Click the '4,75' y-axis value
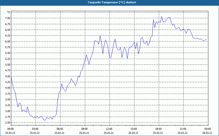 click(8, 70)
